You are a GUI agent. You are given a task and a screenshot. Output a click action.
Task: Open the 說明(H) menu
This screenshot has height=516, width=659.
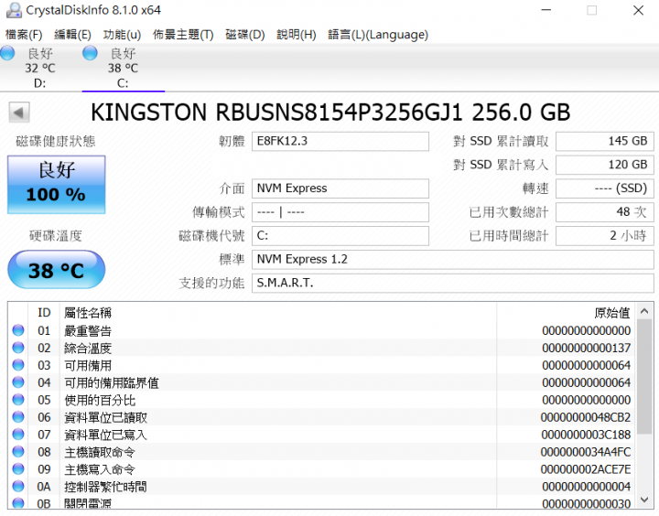coord(297,35)
